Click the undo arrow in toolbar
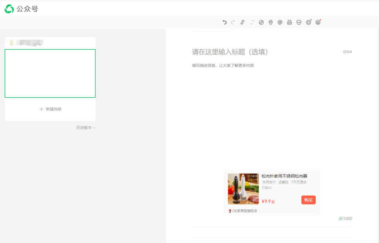This screenshot has width=379, height=243. (225, 22)
